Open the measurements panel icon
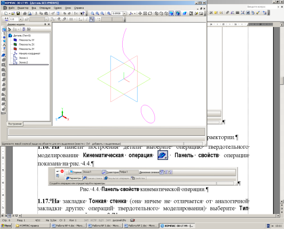The width and height of the screenshot is (284, 229). coord(4,45)
